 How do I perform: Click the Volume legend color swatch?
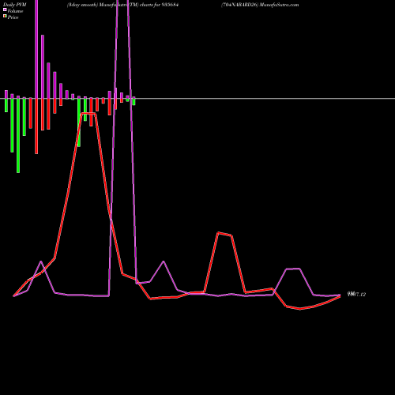(5, 9)
